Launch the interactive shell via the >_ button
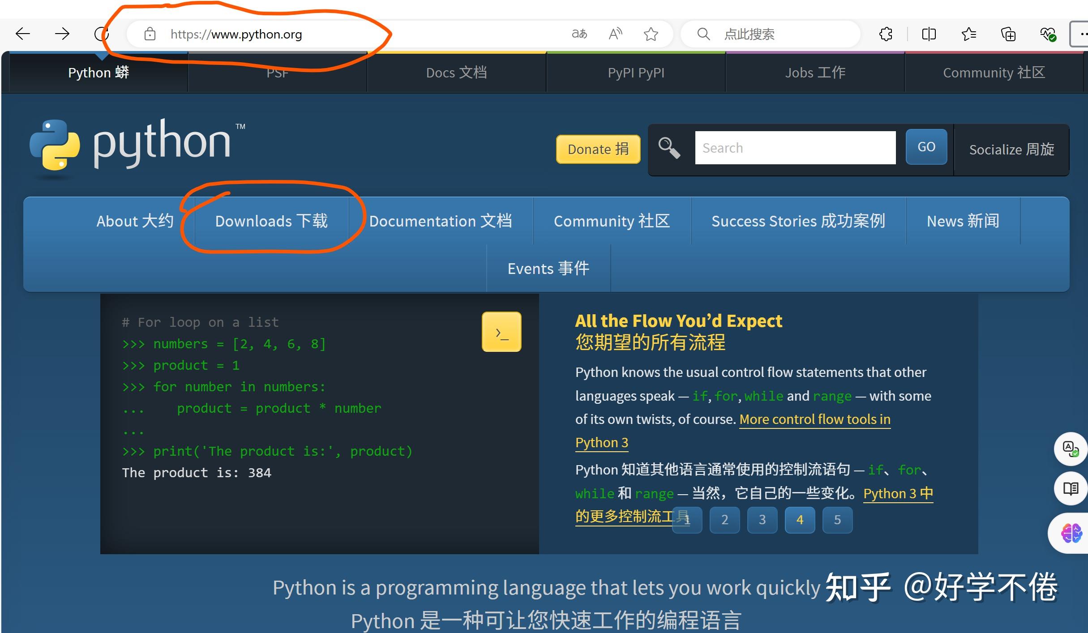Image resolution: width=1088 pixels, height=633 pixels. click(x=501, y=331)
